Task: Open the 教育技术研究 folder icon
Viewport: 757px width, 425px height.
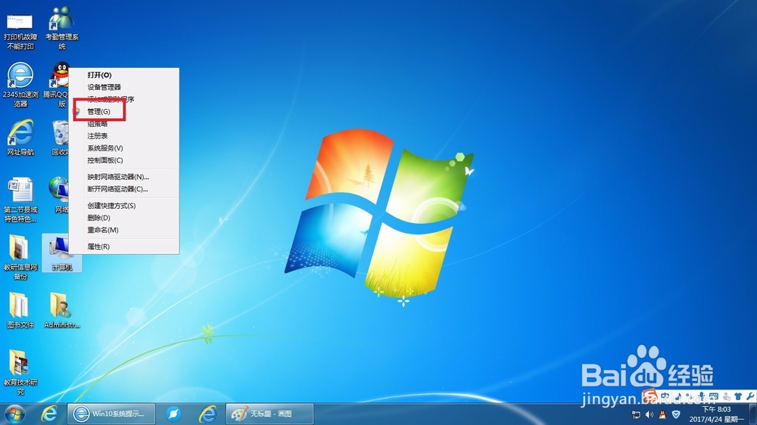Action: point(20,372)
